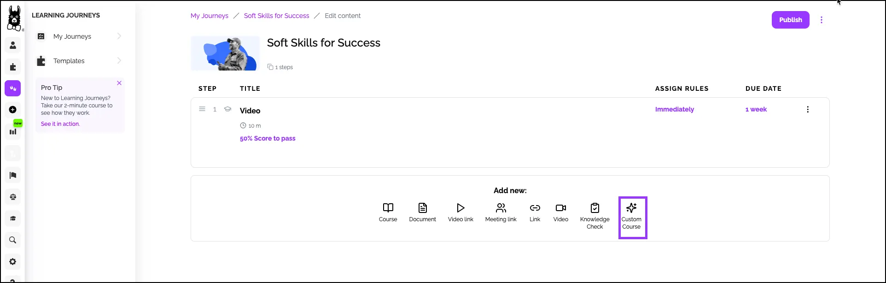886x283 pixels.
Task: Add a Meeting link step
Action: pos(501,213)
